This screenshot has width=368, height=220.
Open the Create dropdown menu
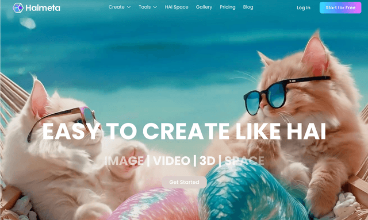120,7
